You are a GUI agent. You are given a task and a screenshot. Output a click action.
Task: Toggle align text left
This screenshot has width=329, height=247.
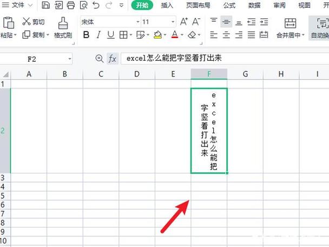214,35
